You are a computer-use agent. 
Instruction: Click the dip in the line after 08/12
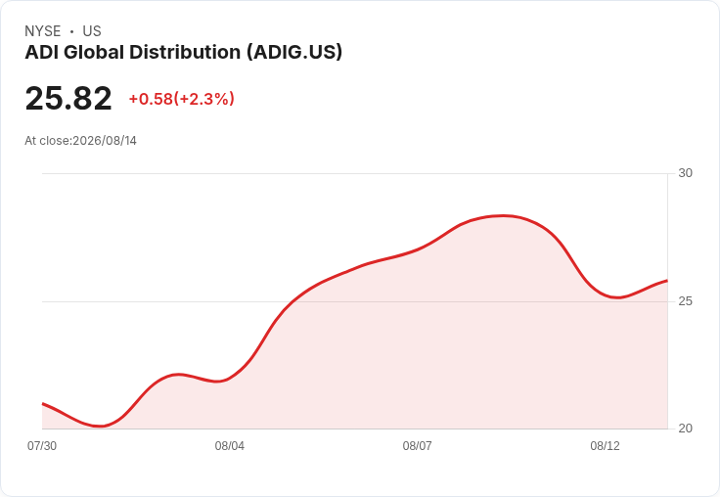coord(617,297)
